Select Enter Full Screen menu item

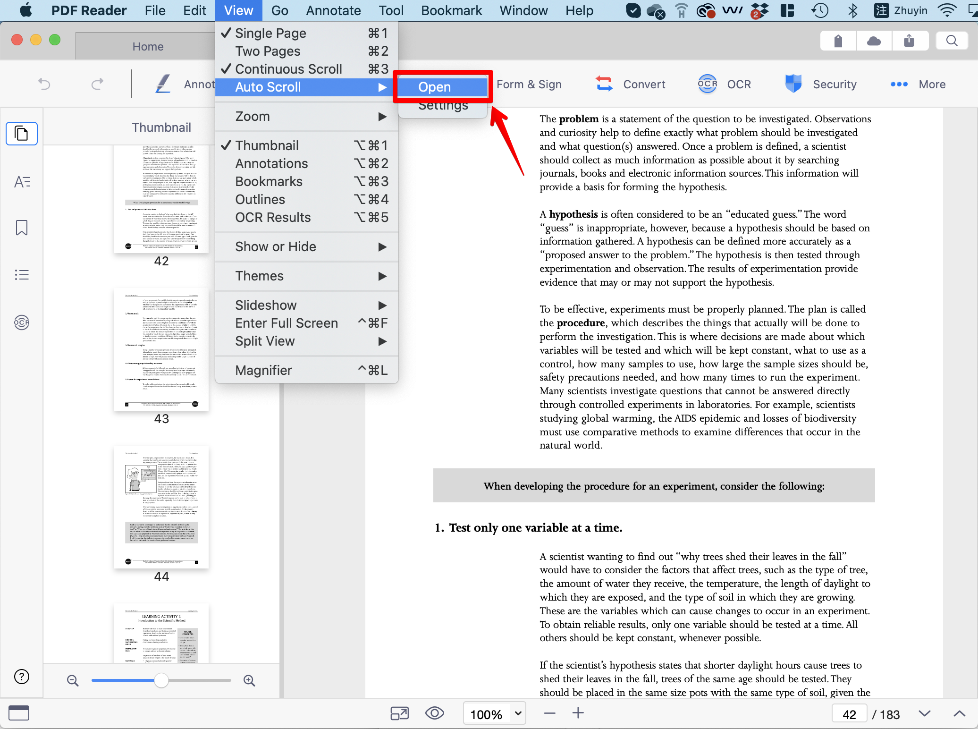pos(287,323)
